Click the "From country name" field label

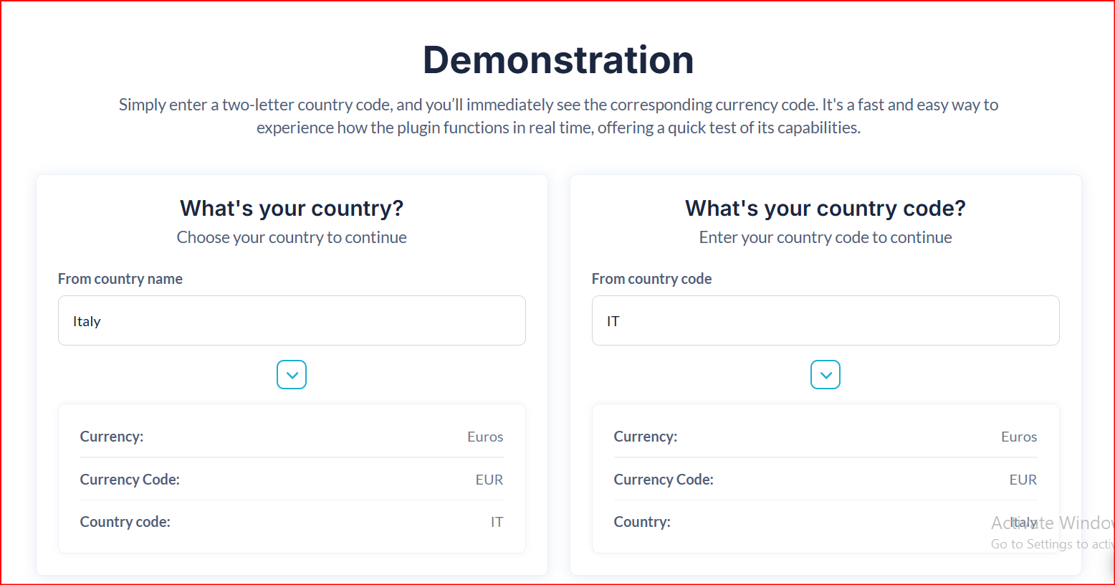120,279
